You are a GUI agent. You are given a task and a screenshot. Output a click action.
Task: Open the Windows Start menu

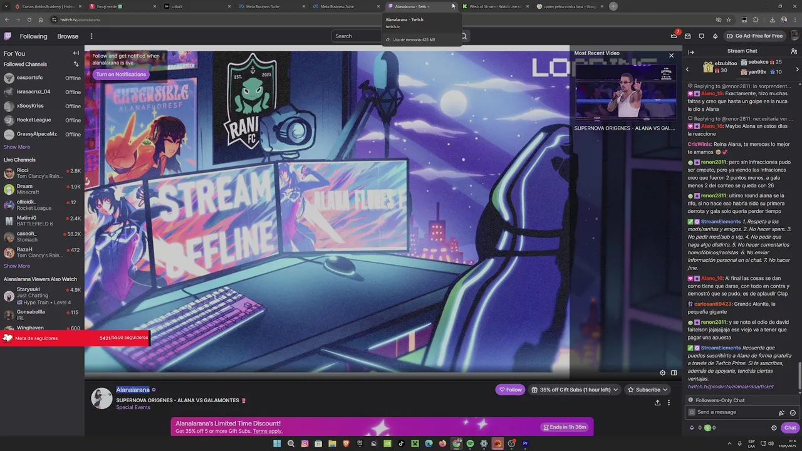(277, 443)
